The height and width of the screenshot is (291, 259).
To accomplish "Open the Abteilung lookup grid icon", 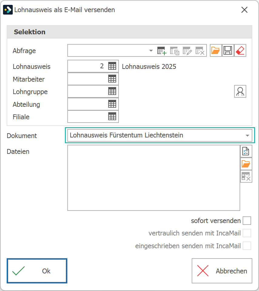I will (112, 104).
